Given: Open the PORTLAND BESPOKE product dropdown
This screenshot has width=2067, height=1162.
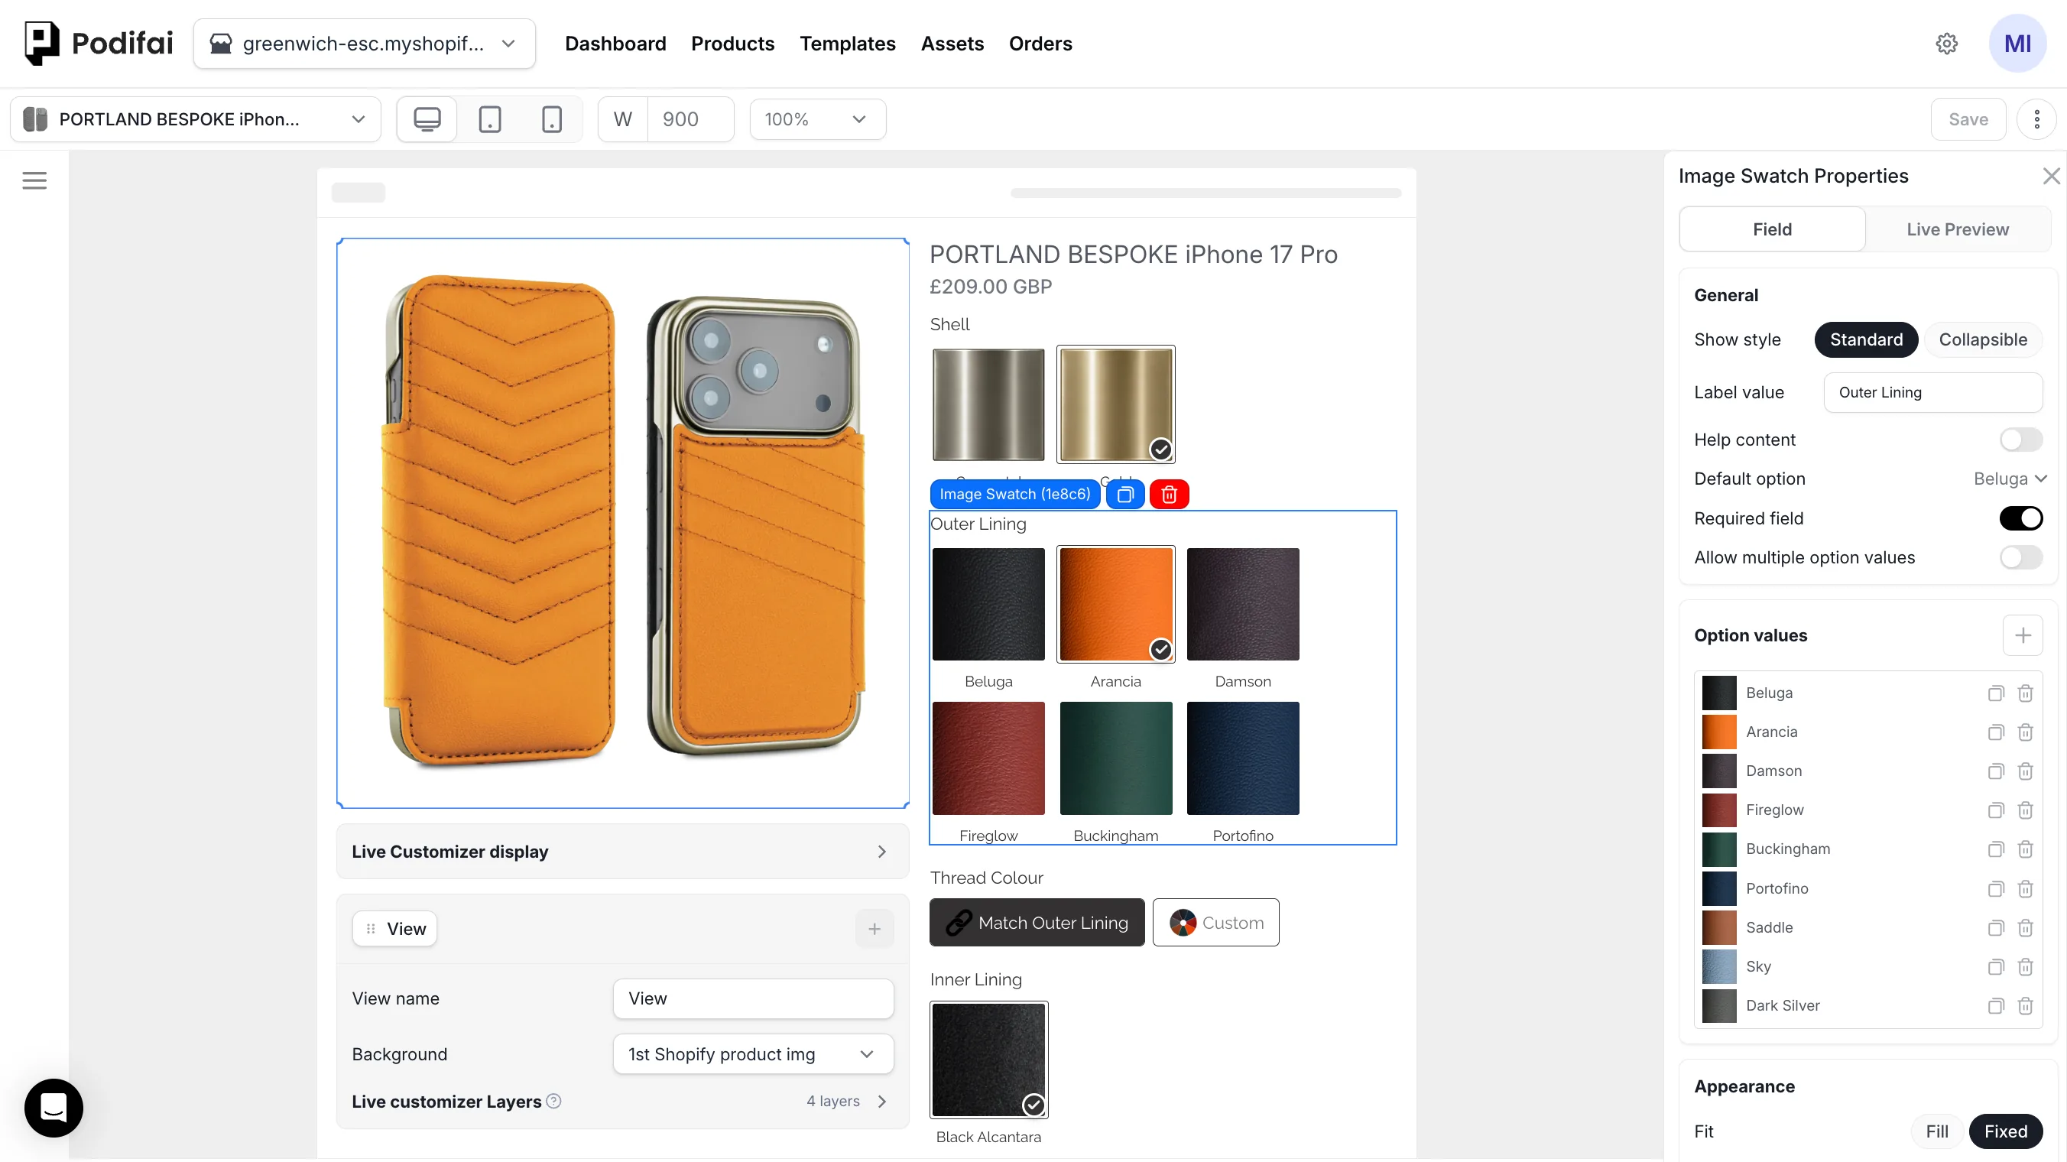Looking at the screenshot, I should tap(196, 119).
